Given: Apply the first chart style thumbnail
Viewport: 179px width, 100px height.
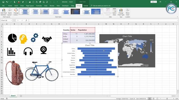Looking at the screenshot, I should click(x=24, y=11).
